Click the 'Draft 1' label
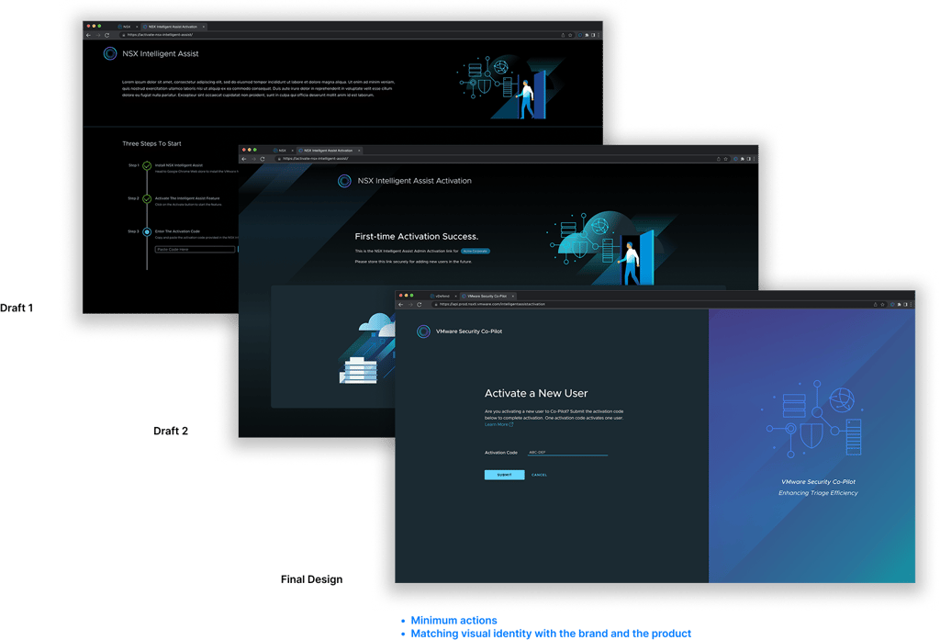The height and width of the screenshot is (640, 940). point(17,308)
